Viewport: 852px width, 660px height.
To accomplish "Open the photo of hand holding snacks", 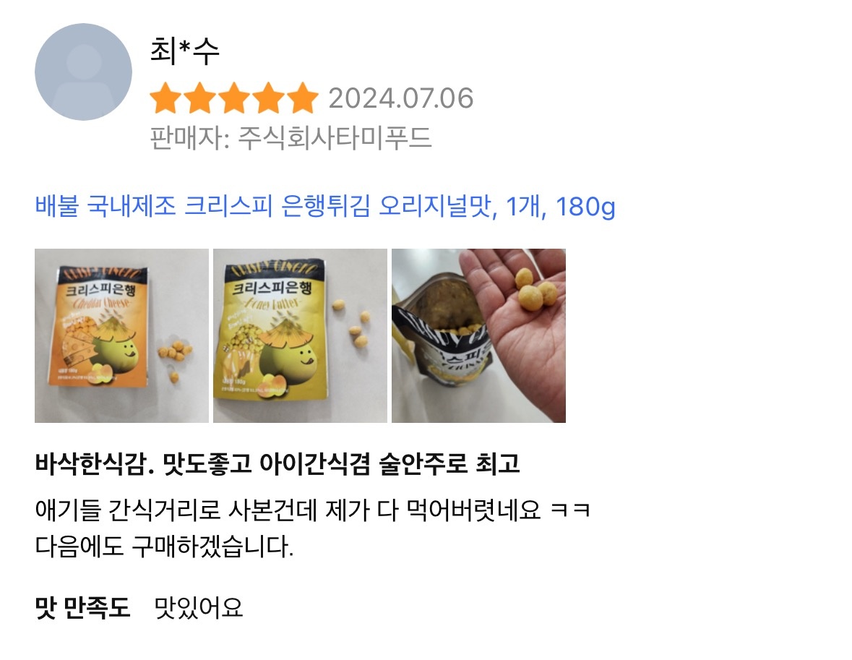I will [x=478, y=335].
